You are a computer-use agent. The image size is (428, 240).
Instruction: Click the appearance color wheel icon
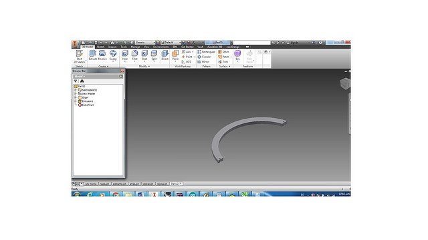158,43
